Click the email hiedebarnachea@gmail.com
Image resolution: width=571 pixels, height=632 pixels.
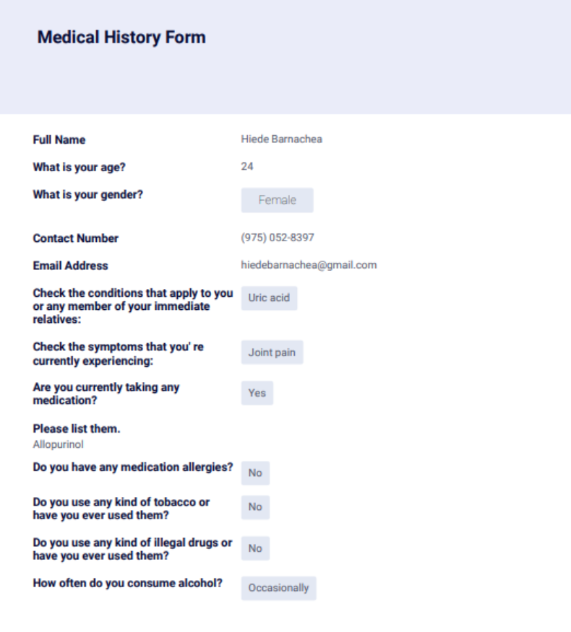pos(309,265)
